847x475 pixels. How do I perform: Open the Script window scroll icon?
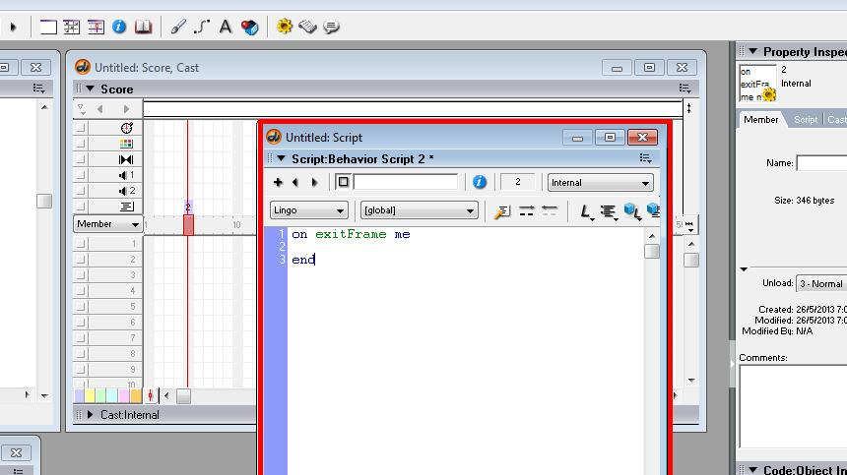coord(307,27)
